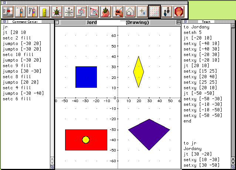Toggle the dotted grid tool

(154, 11)
